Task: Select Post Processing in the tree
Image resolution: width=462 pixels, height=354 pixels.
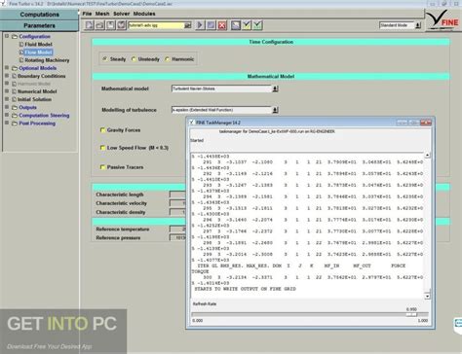Action: (37, 124)
